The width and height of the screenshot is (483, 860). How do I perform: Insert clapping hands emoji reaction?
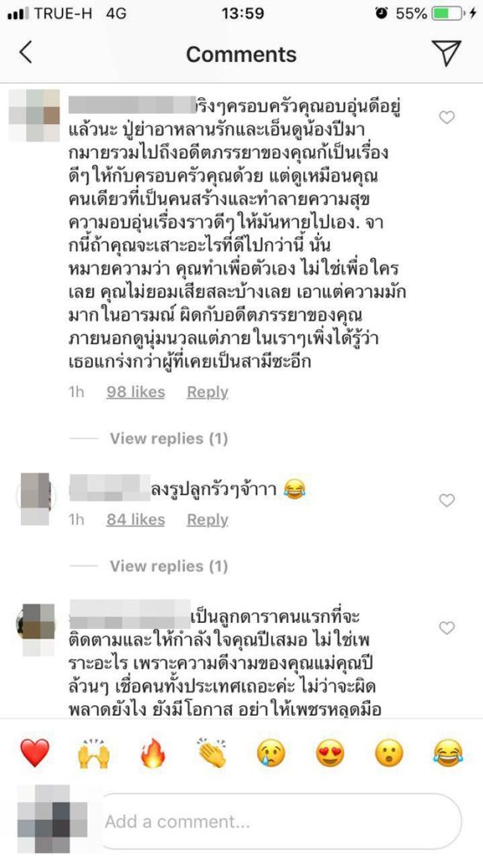[x=212, y=753]
